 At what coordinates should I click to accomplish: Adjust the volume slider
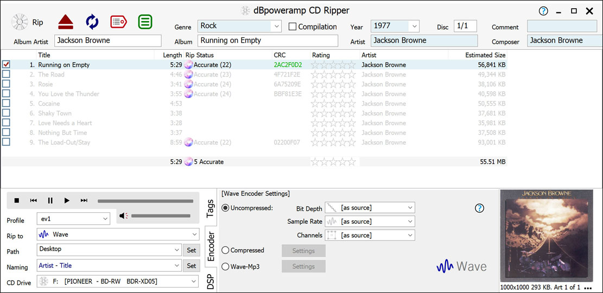pos(161,216)
